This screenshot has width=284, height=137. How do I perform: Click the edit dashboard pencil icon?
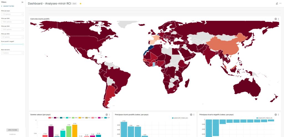click(x=277, y=3)
